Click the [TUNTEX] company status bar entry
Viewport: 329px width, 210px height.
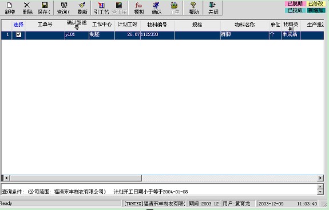pos(155,204)
